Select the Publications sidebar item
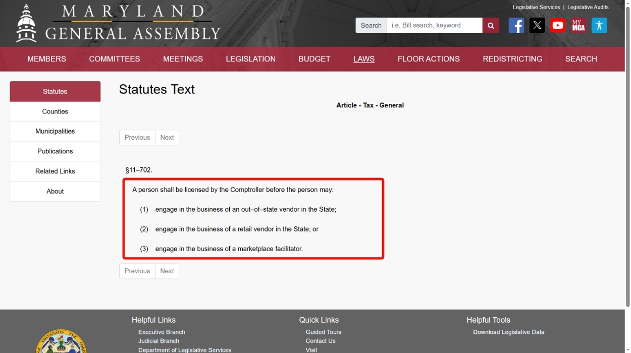The height and width of the screenshot is (353, 631). click(55, 151)
